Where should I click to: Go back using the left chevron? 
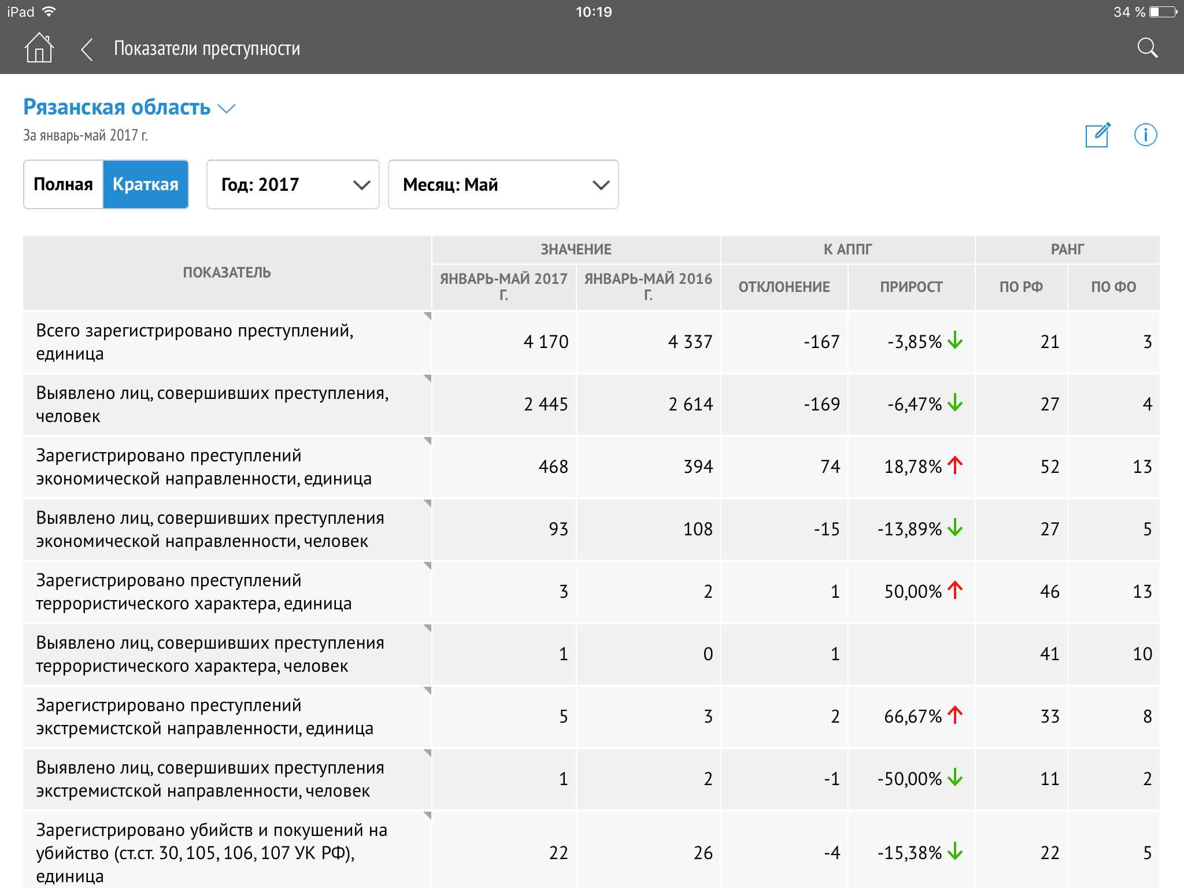(87, 49)
